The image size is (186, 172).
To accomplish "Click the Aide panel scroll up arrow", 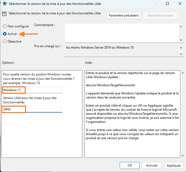I will 183,73.
